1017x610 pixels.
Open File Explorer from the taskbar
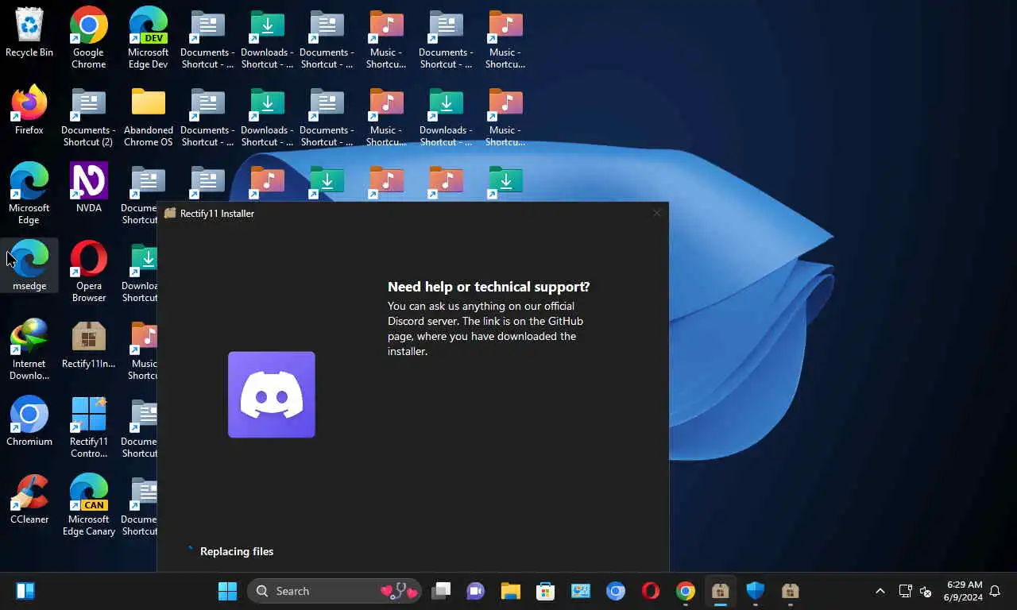point(510,591)
